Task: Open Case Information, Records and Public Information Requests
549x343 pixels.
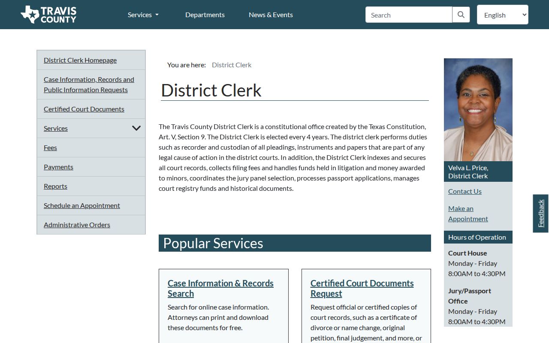Action: [x=89, y=84]
